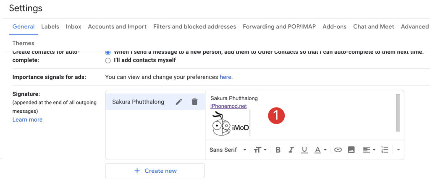430x184 pixels.
Task: Toggle bold formatting in signature toolbar
Action: point(278,150)
